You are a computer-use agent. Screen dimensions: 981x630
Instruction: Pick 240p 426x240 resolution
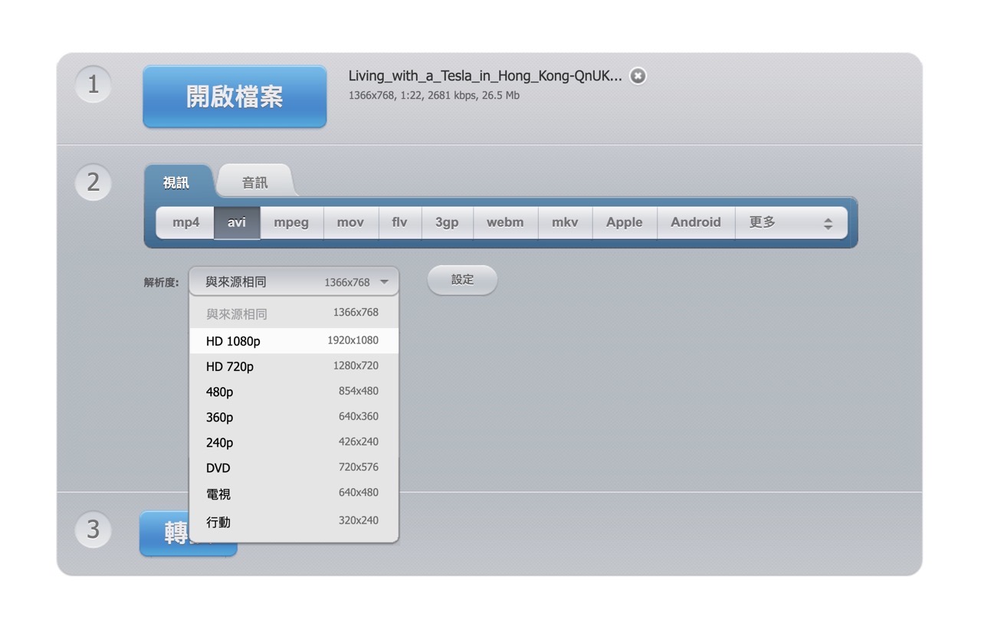pos(294,442)
